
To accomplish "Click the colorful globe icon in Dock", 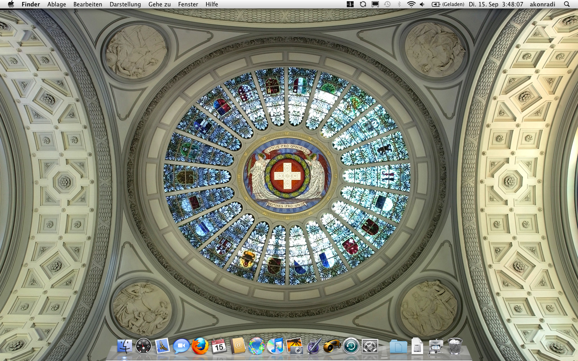I will click(x=256, y=346).
